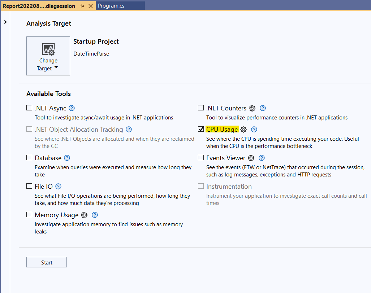Viewport: 371px width, 293px height.
Task: Open settings gear for .NET Counters
Action: coord(252,108)
